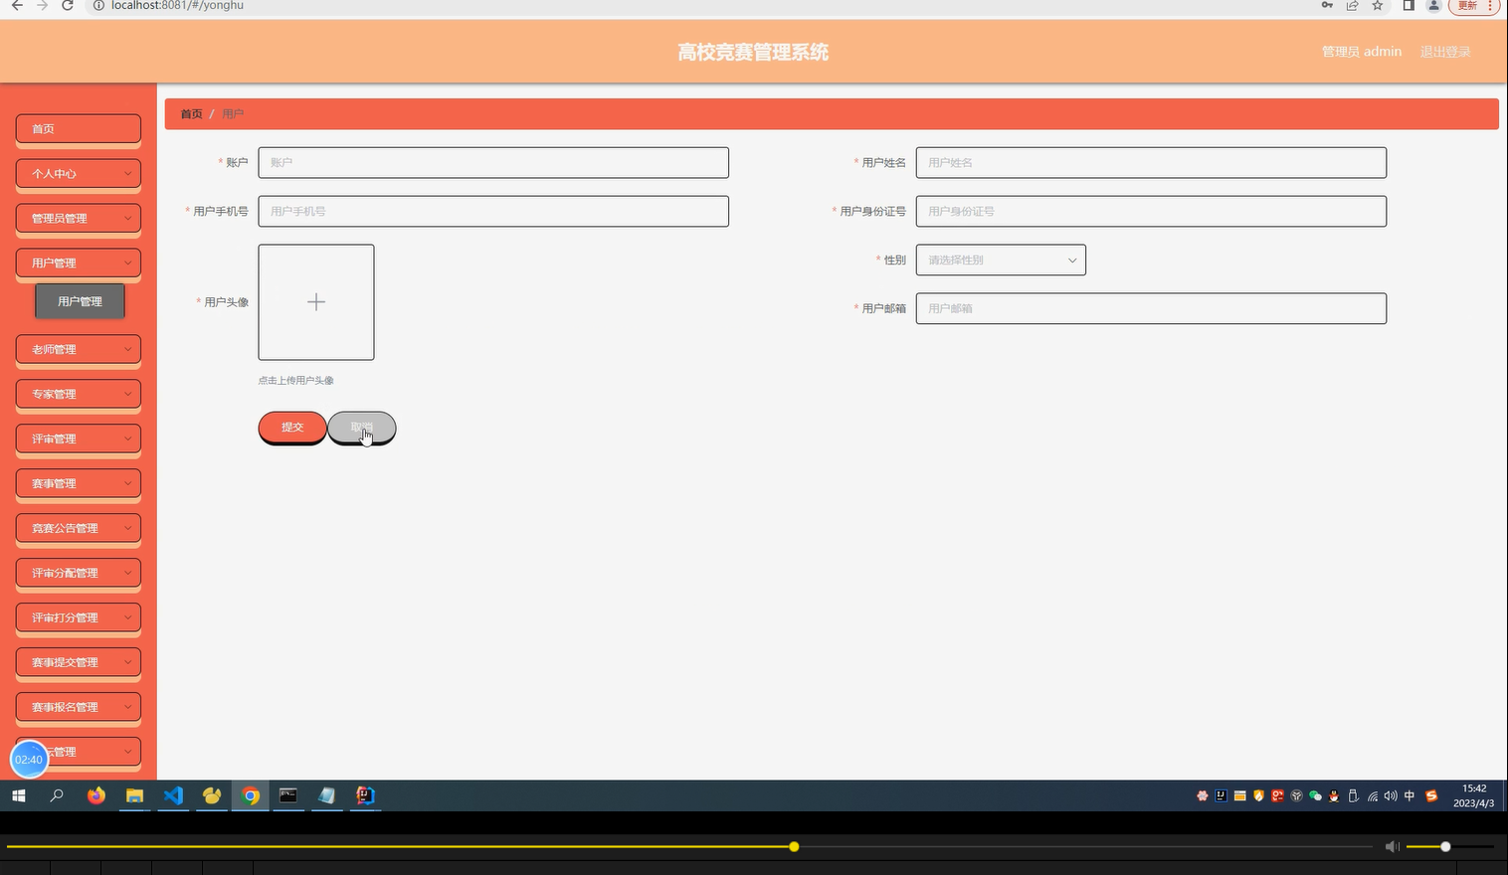Click the 提交 submit button

click(292, 428)
